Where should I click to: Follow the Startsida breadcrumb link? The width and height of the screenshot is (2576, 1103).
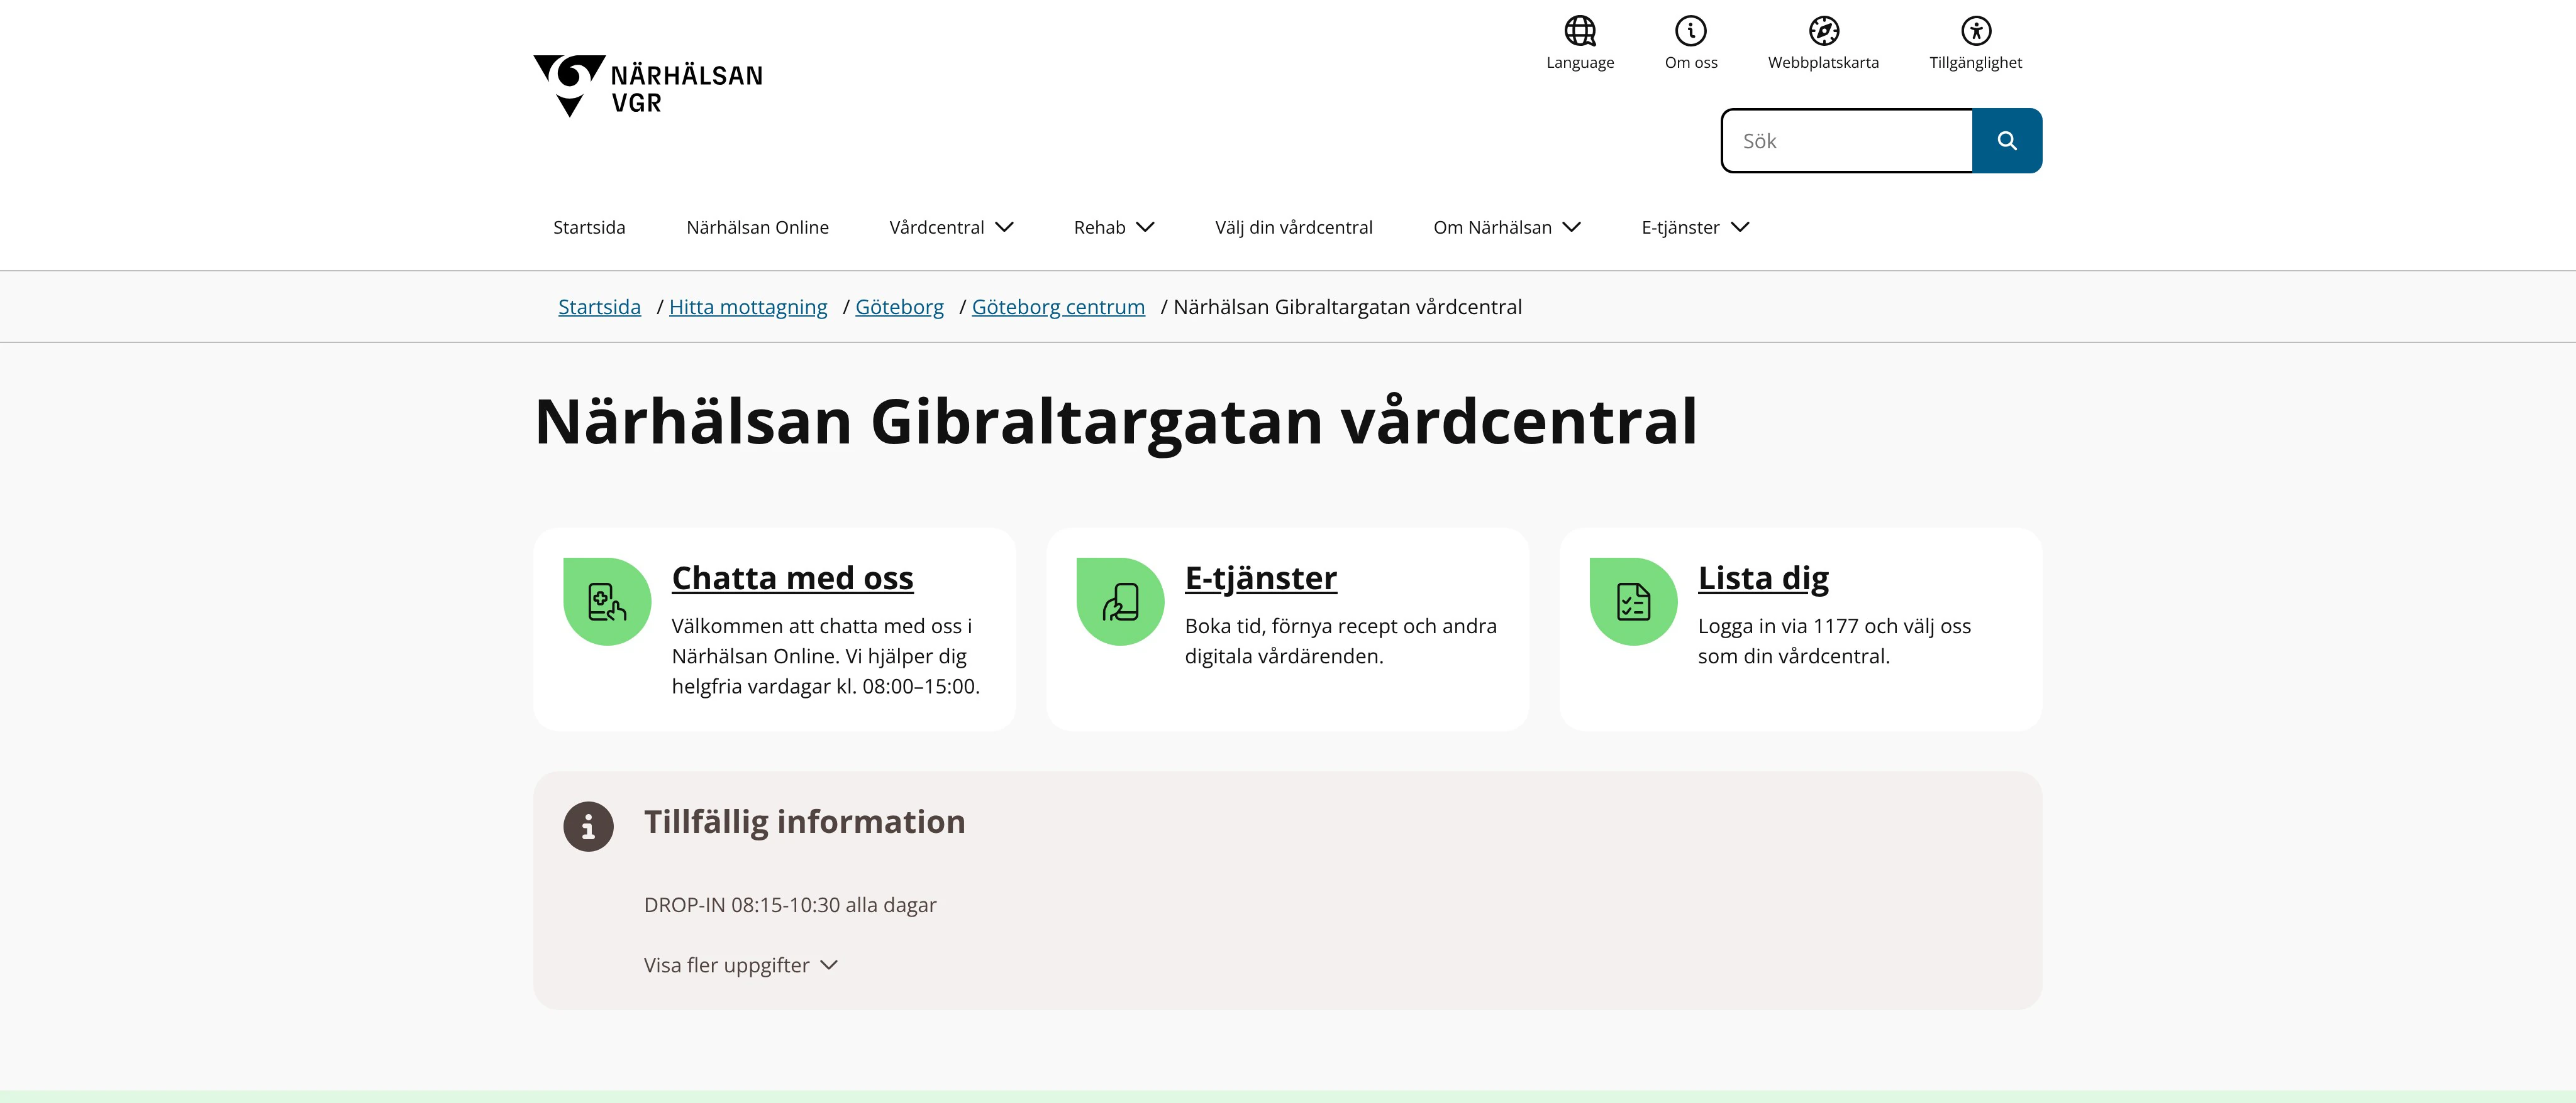pyautogui.click(x=599, y=307)
